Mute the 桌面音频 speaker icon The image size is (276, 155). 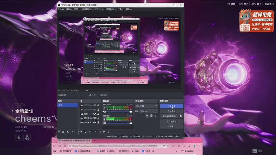coord(105,123)
